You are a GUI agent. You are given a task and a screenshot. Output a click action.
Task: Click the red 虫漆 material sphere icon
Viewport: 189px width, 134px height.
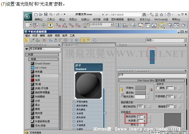(33, 80)
